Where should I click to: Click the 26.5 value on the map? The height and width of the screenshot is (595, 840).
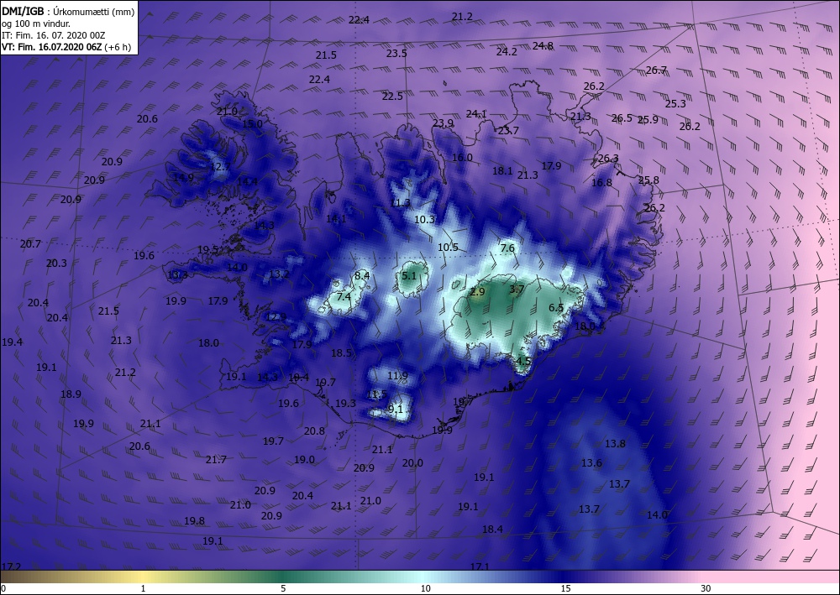pos(622,118)
